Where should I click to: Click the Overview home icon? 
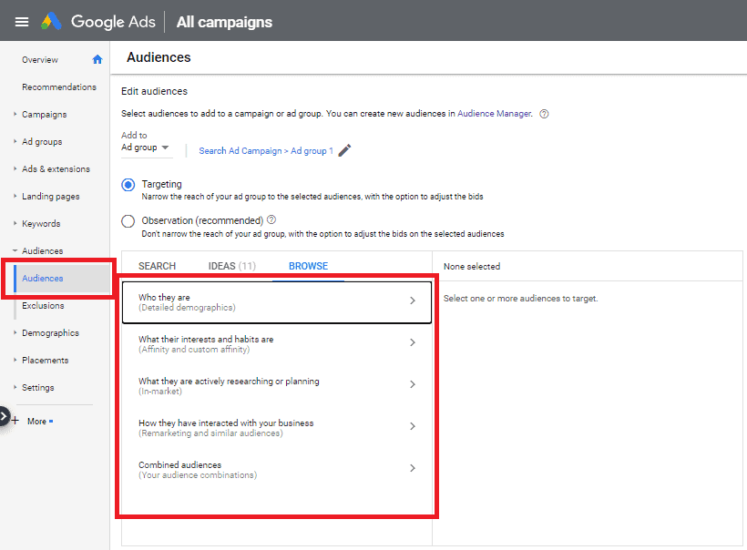tap(97, 59)
